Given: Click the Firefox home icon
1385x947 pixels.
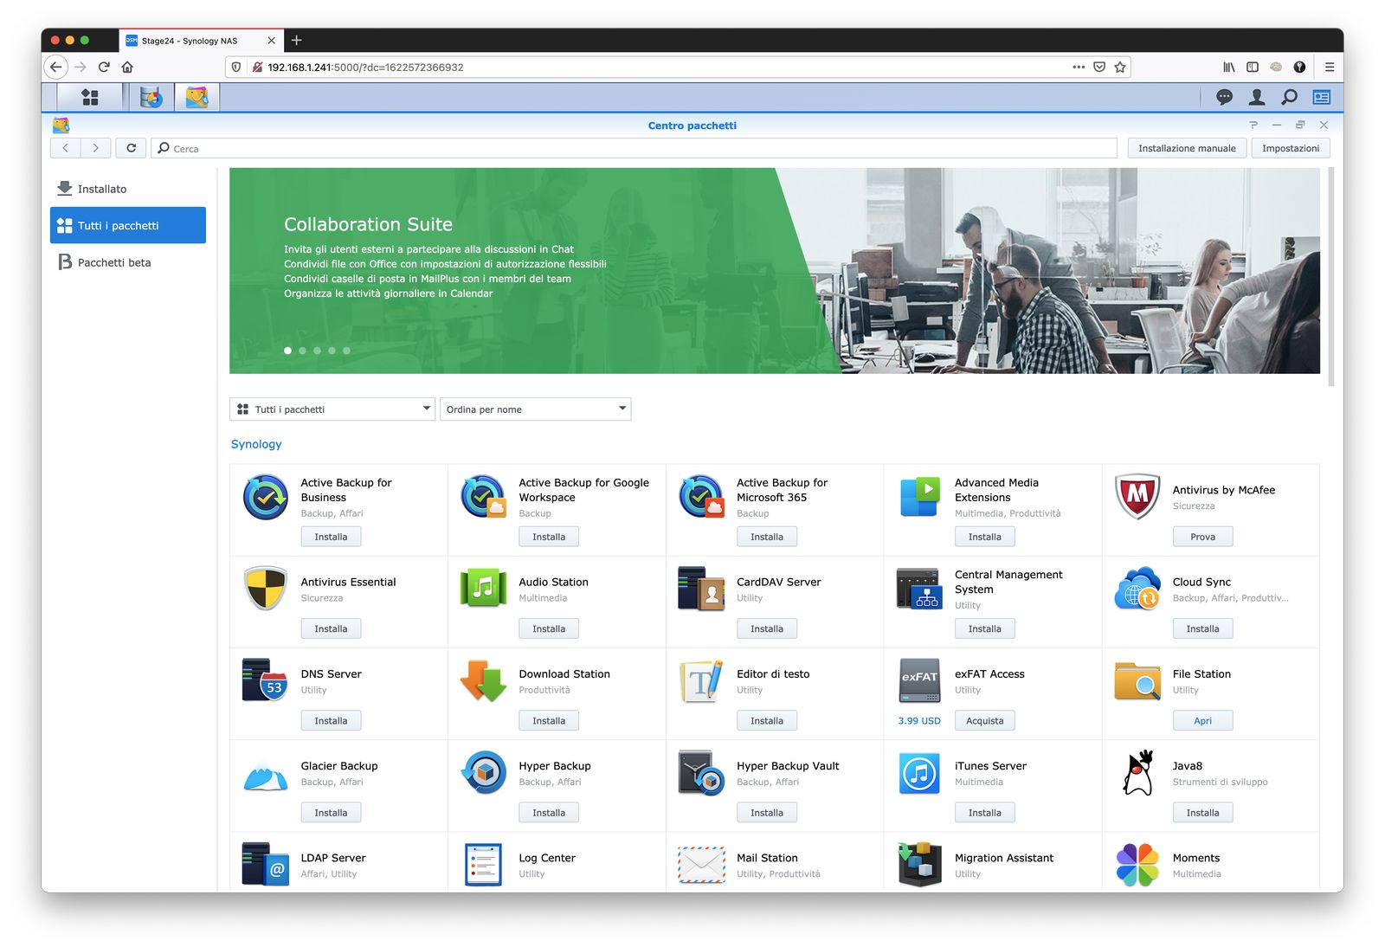Looking at the screenshot, I should tap(127, 67).
